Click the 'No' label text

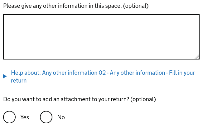click(61, 117)
